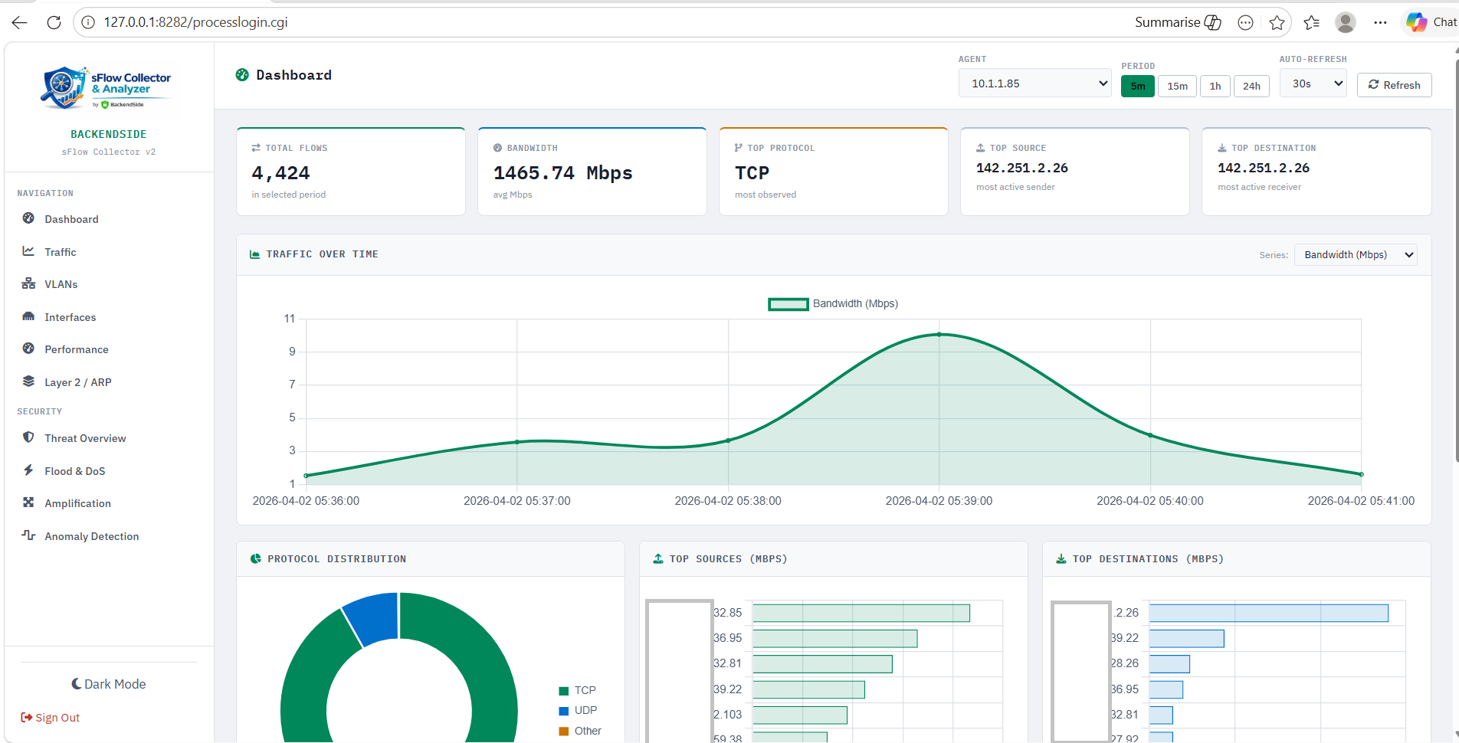The width and height of the screenshot is (1459, 743).
Task: Open the Series dropdown for Traffic Over Time
Action: [x=1355, y=254]
